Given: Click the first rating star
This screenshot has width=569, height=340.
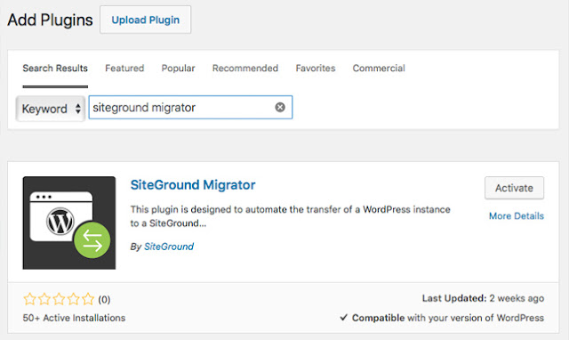Looking at the screenshot, I should 29,299.
